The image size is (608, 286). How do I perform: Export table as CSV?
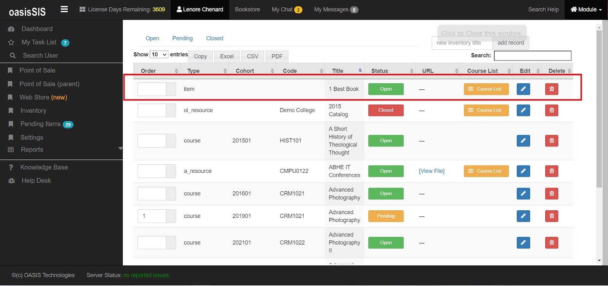253,56
